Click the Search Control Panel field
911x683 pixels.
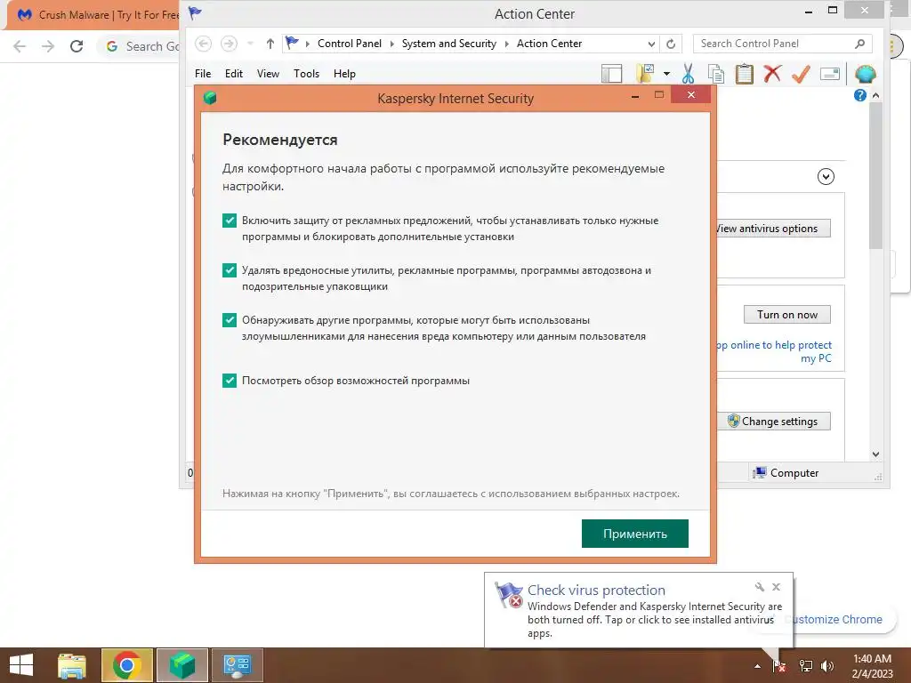(x=782, y=44)
